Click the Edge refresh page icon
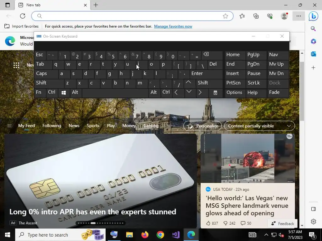This screenshot has height=241, width=322. click(x=23, y=16)
